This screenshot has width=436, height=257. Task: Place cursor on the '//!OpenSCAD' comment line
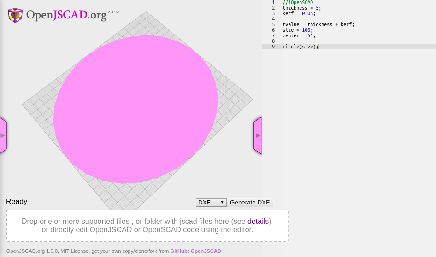pyautogui.click(x=298, y=2)
